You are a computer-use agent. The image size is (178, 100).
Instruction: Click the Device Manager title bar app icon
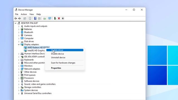16,10
